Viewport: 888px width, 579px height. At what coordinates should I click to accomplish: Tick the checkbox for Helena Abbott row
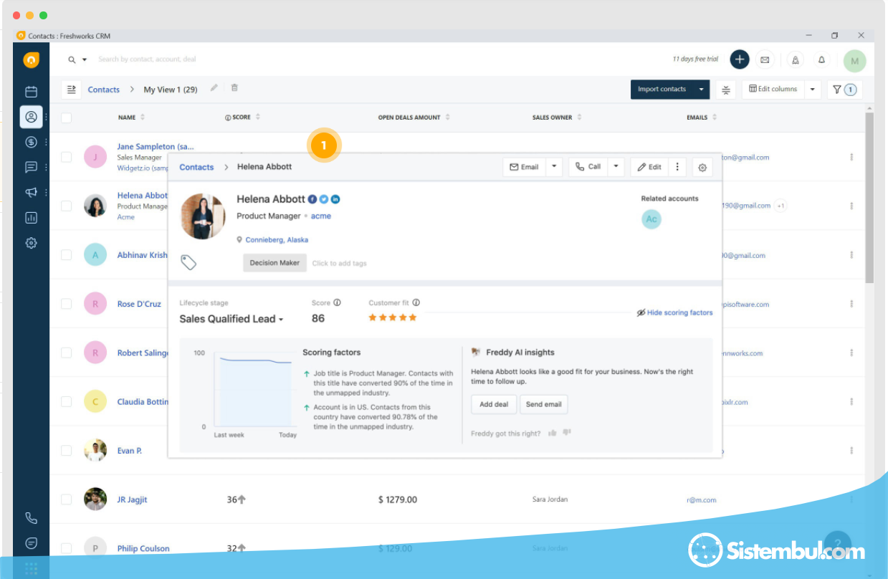66,206
